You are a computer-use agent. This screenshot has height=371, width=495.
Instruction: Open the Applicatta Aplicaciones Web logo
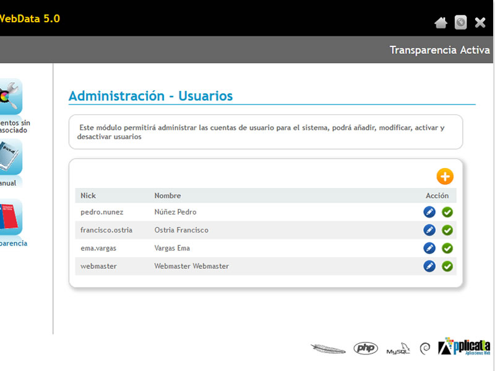click(x=461, y=348)
